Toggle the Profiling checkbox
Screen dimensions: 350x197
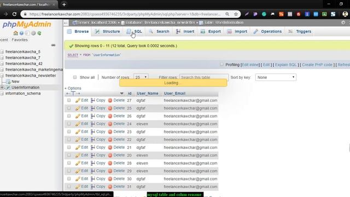point(221,65)
